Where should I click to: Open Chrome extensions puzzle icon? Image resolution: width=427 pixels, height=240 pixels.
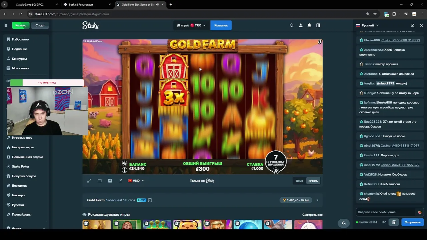(x=394, y=14)
